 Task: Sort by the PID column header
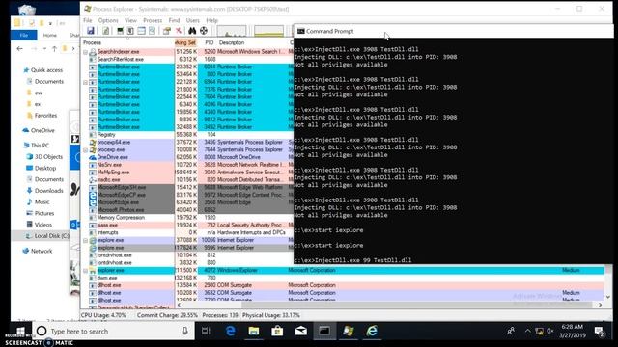[x=210, y=42]
